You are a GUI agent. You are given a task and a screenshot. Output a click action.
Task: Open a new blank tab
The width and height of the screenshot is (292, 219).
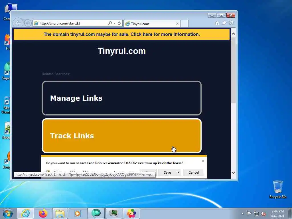click(184, 24)
